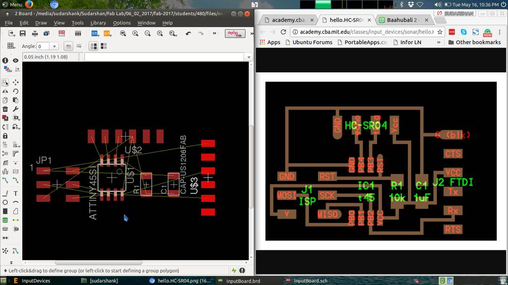Switch to schematic with SCH icon
The width and height of the screenshot is (508, 285).
[x=62, y=33]
